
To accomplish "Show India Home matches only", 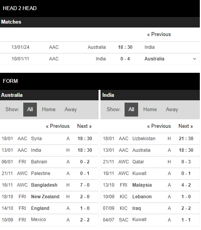I will tap(151, 110).
